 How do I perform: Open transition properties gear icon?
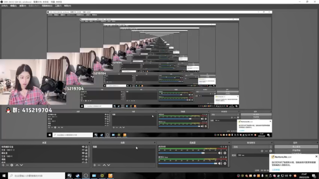click(271, 151)
